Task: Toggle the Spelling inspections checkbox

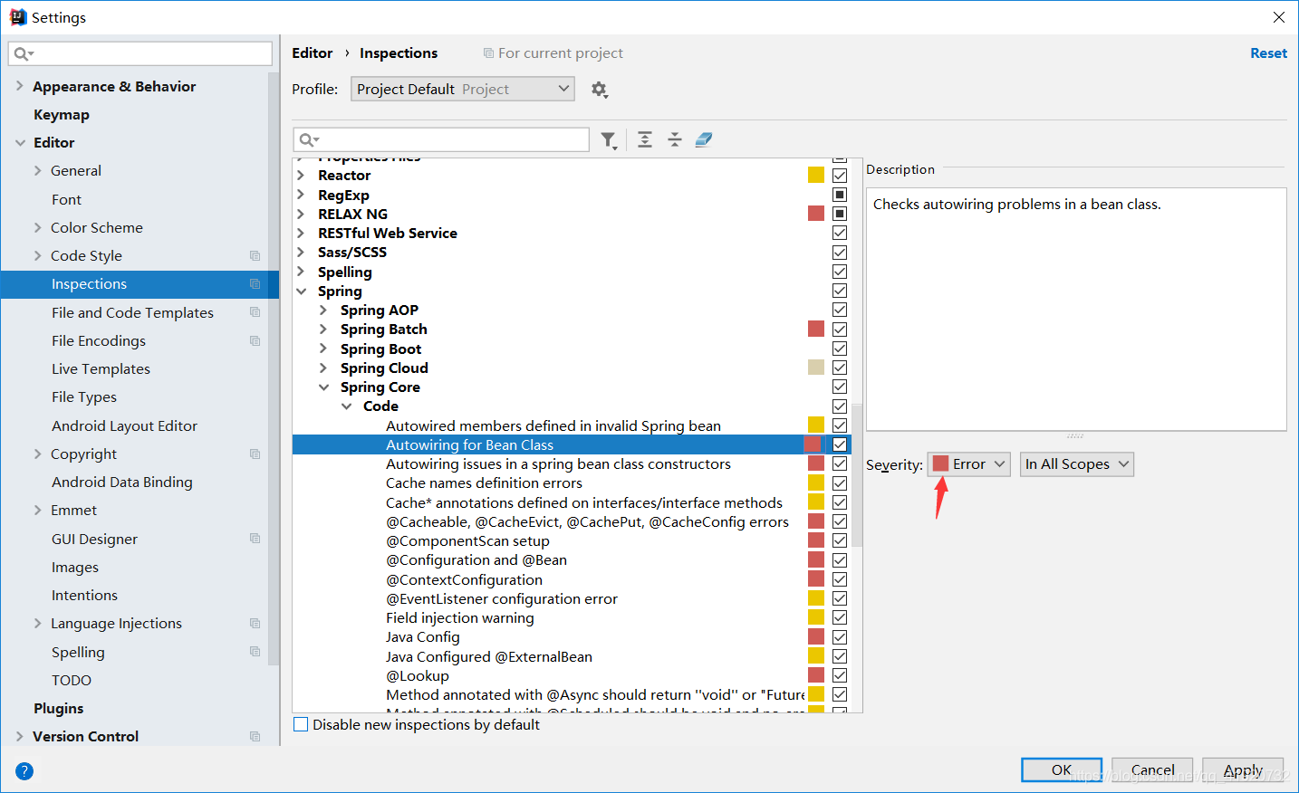Action: tap(840, 272)
